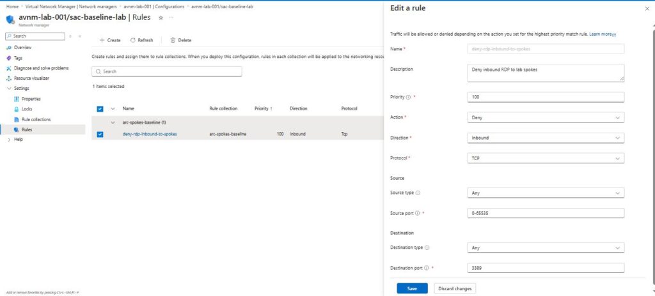Screen dimensions: 655x296
Task: Open the Protocol dropdown
Action: point(546,158)
